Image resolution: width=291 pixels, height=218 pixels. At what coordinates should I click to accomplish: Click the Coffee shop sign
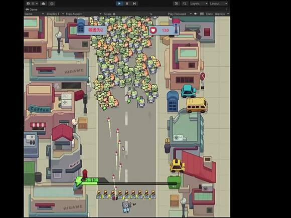pyautogui.click(x=40, y=109)
